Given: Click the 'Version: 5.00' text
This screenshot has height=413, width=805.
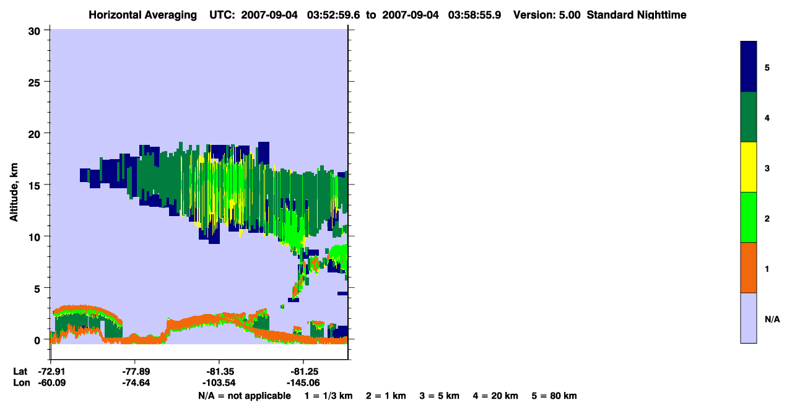Looking at the screenshot, I should coord(547,15).
